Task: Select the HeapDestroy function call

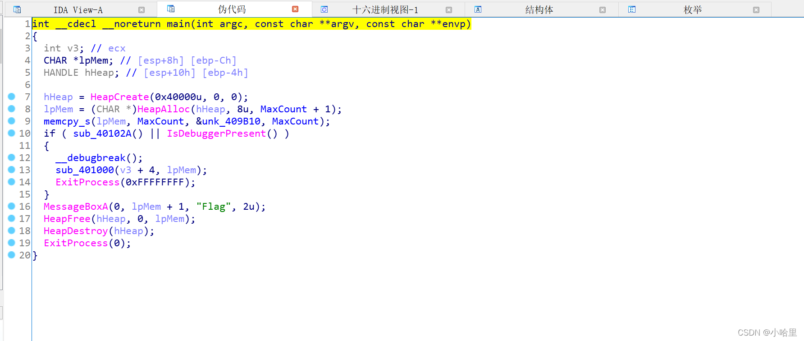Action: click(x=76, y=231)
